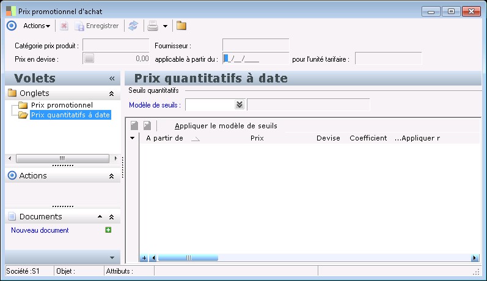Select Prix promotionnel tree item
The image size is (487, 281).
[62, 105]
